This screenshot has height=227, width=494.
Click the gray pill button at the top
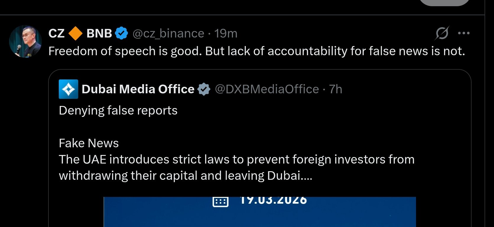[444, 2]
